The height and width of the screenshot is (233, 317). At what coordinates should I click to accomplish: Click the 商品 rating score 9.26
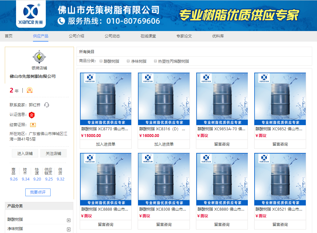coord(14,179)
